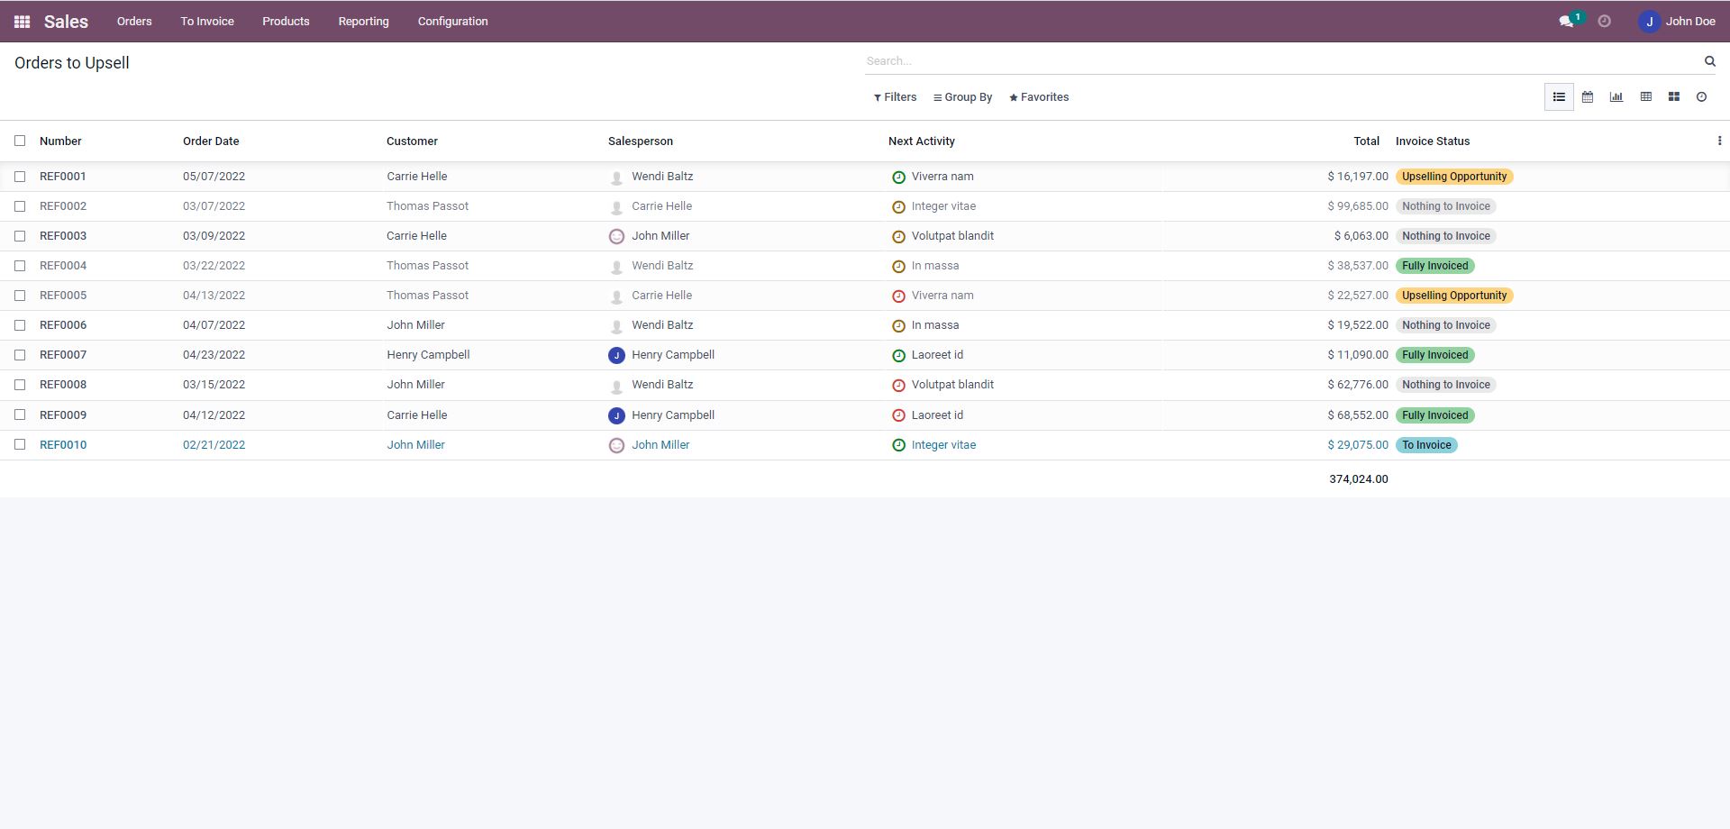Open the Reporting menu
Screen dimensions: 1730x829
[363, 22]
